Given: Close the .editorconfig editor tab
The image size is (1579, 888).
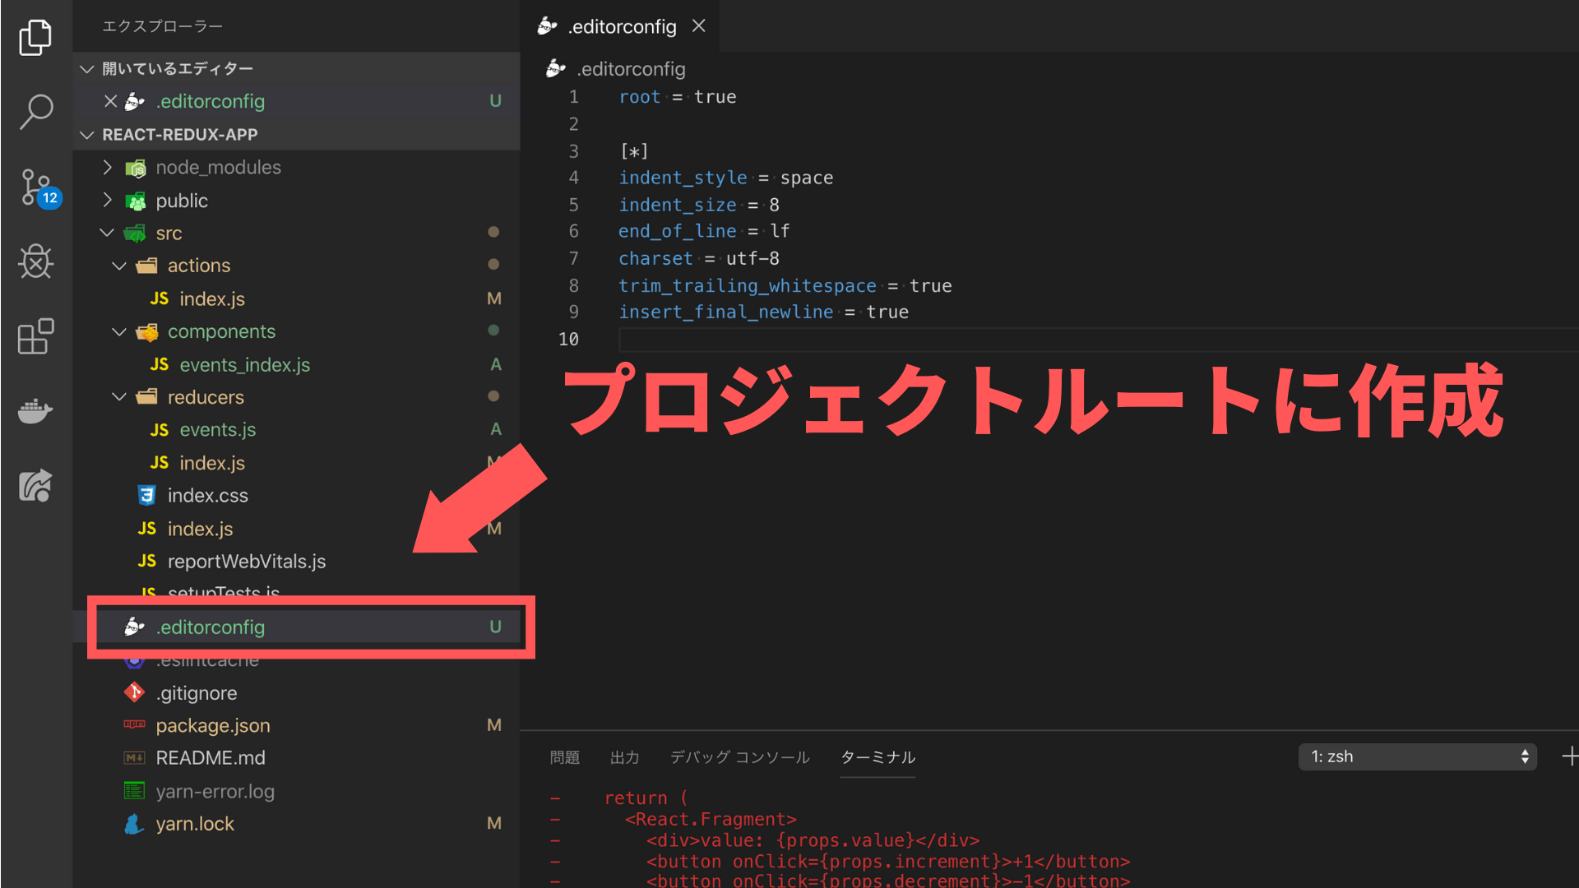Looking at the screenshot, I should (698, 25).
